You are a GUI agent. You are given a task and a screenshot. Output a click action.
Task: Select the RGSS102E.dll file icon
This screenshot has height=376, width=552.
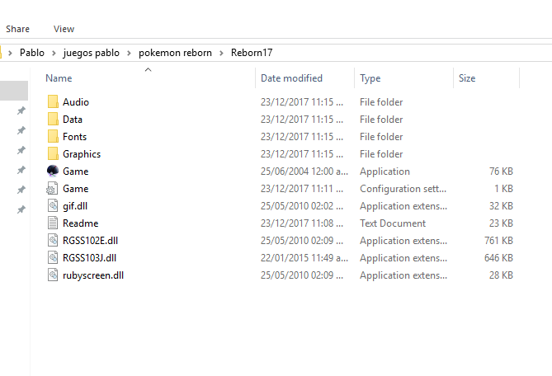(53, 241)
